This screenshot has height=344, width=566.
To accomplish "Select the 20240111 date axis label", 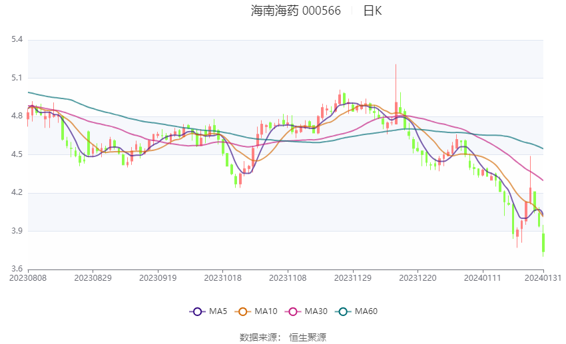I will click(483, 278).
